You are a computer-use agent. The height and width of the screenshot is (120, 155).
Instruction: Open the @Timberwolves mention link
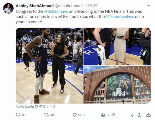(x=120, y=16)
